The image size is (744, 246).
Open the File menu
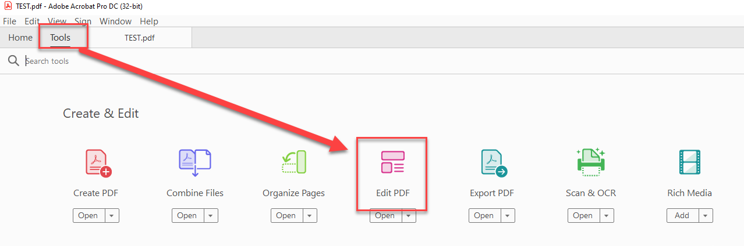9,21
